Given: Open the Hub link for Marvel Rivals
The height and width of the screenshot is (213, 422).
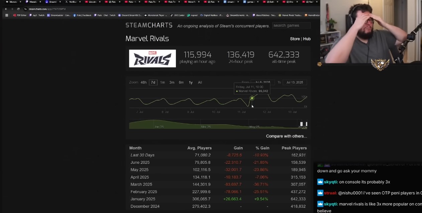Looking at the screenshot, I should coord(307,39).
